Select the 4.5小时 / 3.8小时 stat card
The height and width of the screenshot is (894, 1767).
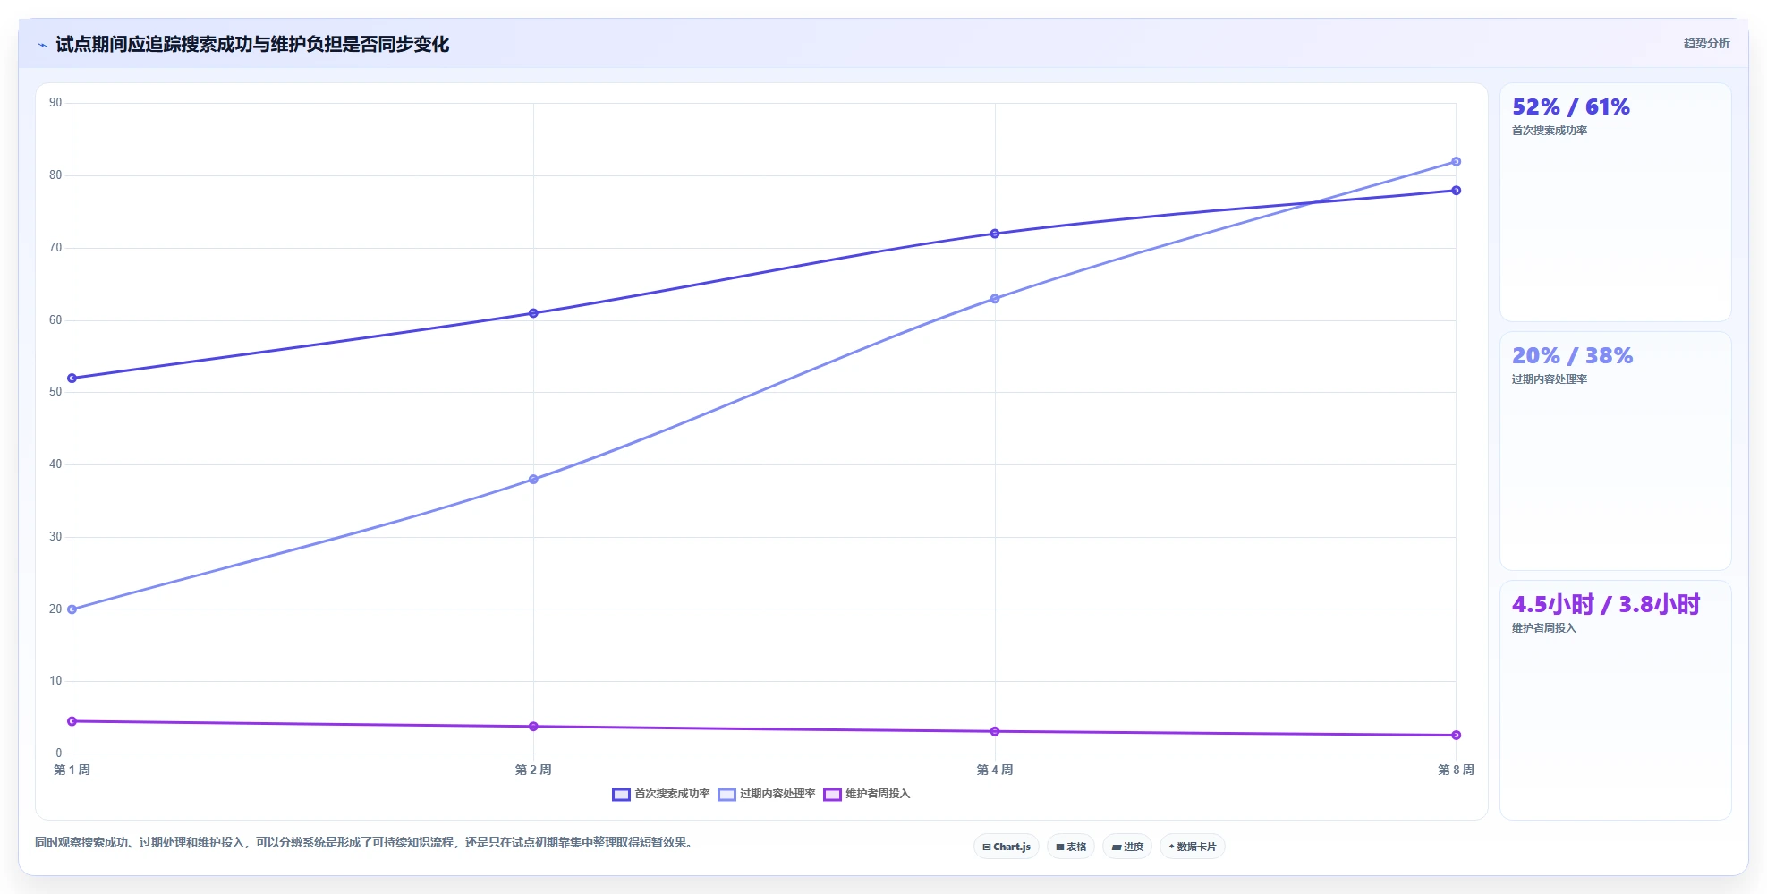click(1616, 700)
